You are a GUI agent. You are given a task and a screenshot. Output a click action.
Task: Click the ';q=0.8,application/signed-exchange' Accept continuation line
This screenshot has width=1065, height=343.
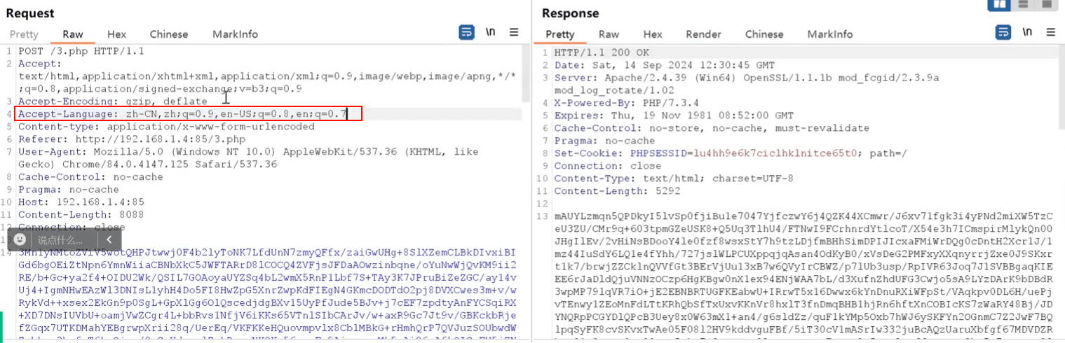(x=160, y=89)
